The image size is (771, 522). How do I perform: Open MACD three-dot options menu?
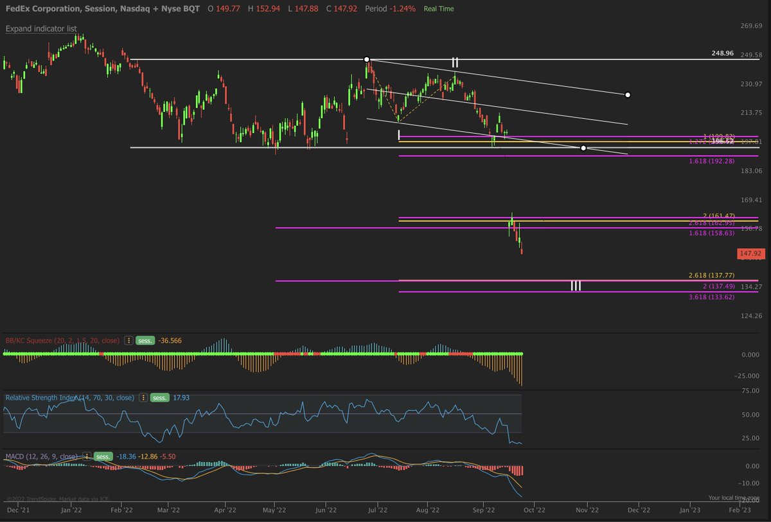point(87,456)
